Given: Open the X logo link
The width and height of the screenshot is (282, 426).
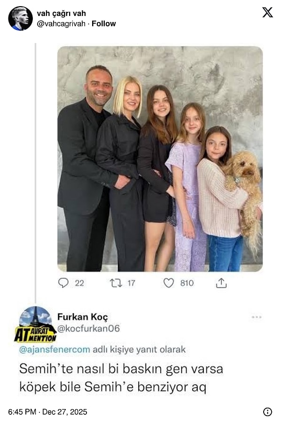Looking at the screenshot, I should click(267, 12).
